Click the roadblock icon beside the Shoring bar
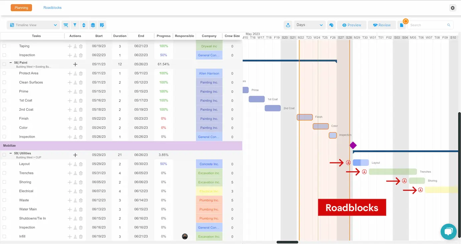 pos(404,181)
